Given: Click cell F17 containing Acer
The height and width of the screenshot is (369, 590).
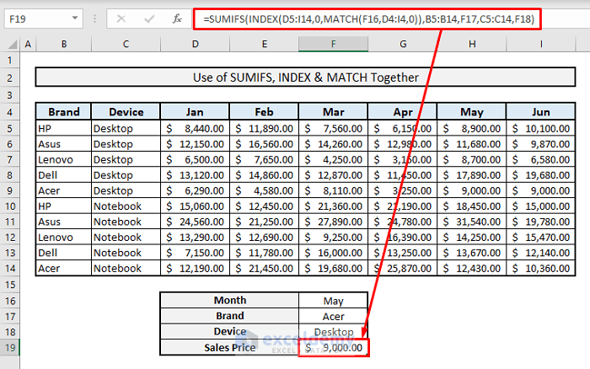Looking at the screenshot, I should (334, 316).
